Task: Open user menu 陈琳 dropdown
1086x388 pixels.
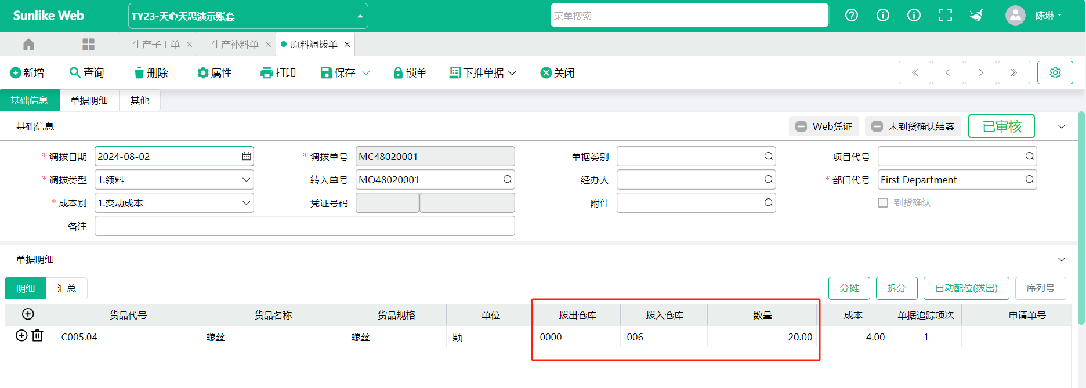Action: tap(1049, 16)
